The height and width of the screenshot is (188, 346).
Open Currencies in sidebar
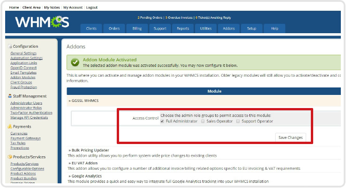[x=19, y=133]
